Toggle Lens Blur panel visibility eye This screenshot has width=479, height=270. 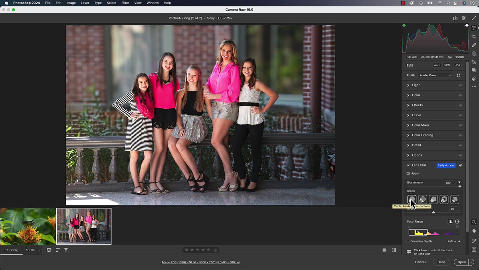[461, 165]
